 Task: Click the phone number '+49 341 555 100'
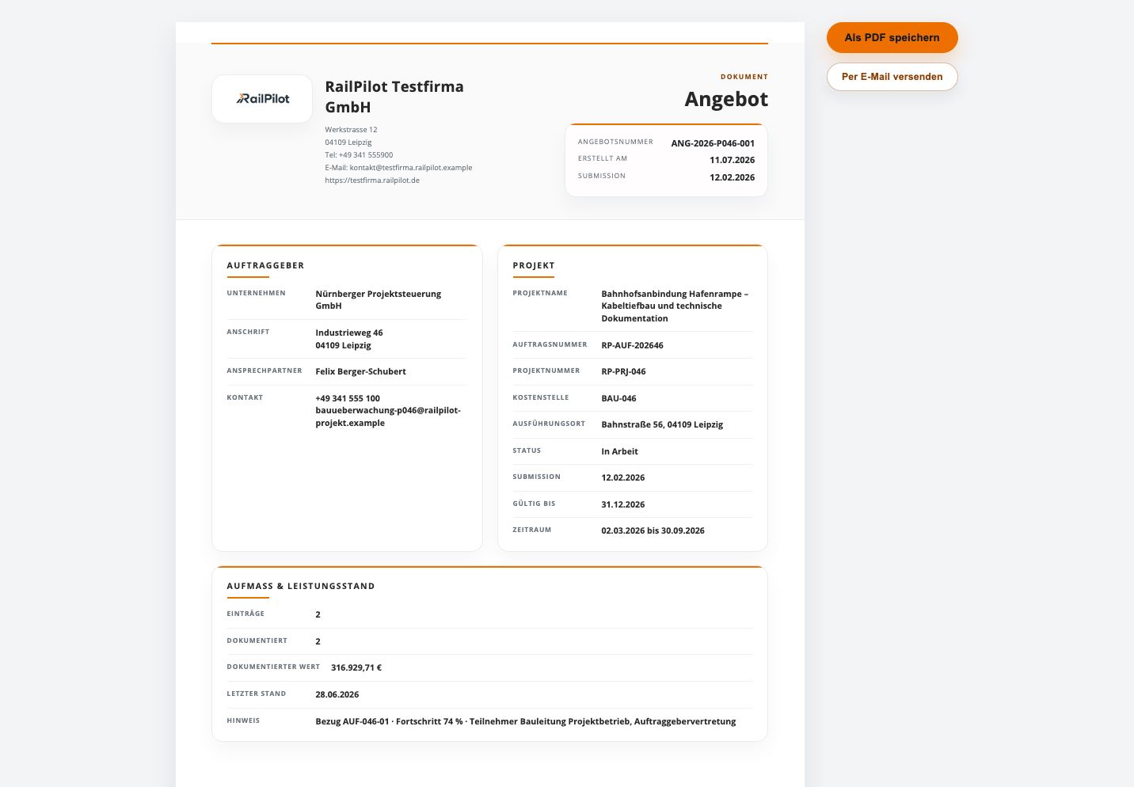point(348,398)
